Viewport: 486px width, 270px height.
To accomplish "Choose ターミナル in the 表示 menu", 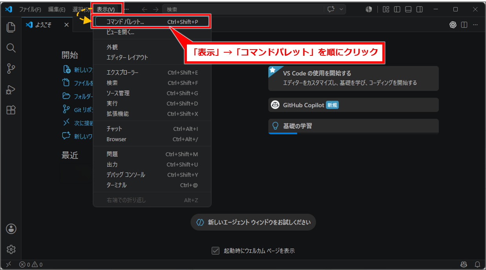I will pos(152,185).
